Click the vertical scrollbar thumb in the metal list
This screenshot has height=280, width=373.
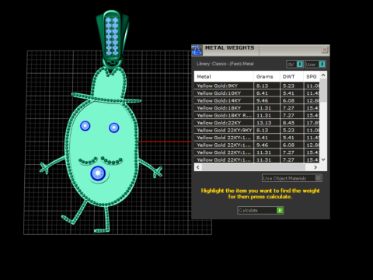point(323,90)
